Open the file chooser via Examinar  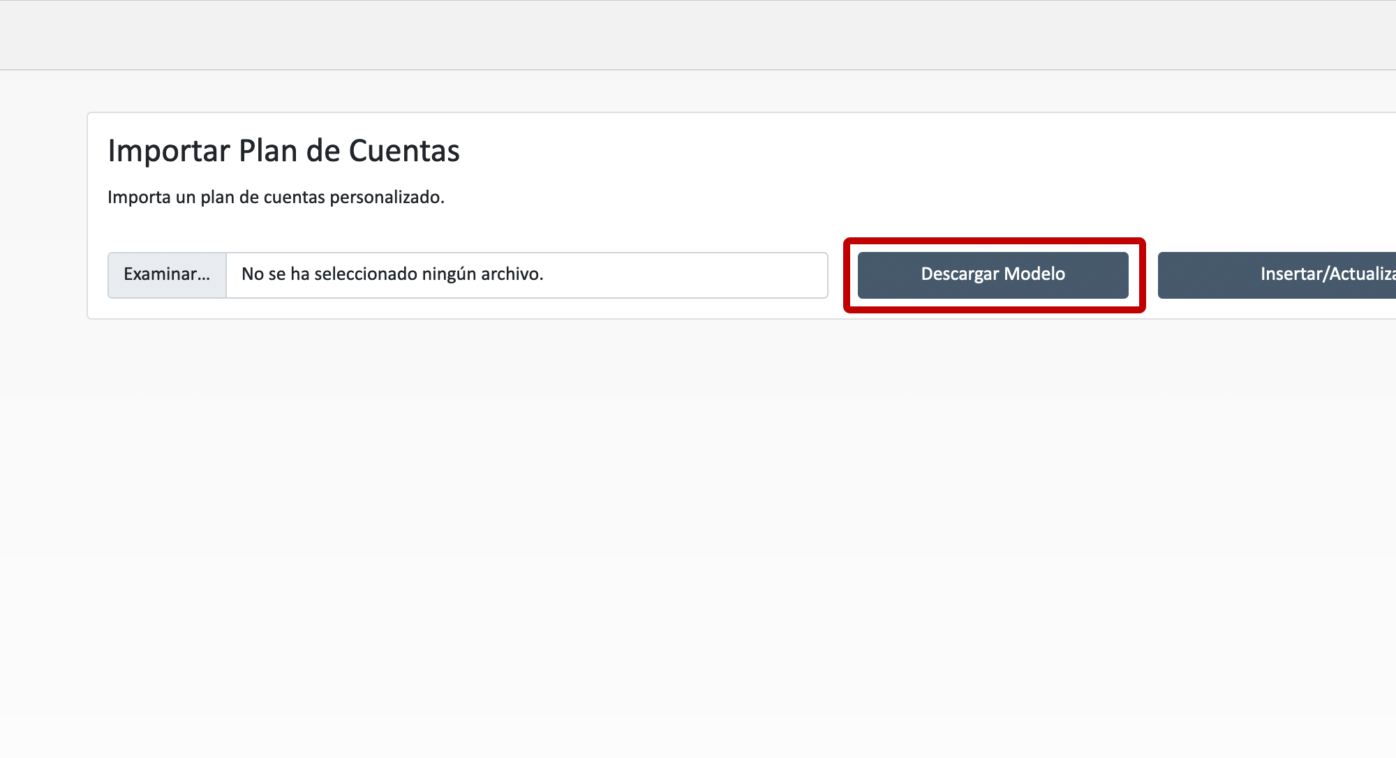tap(167, 274)
